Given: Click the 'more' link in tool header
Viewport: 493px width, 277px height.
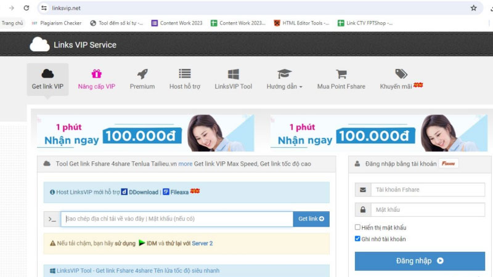Looking at the screenshot, I should tap(185, 164).
